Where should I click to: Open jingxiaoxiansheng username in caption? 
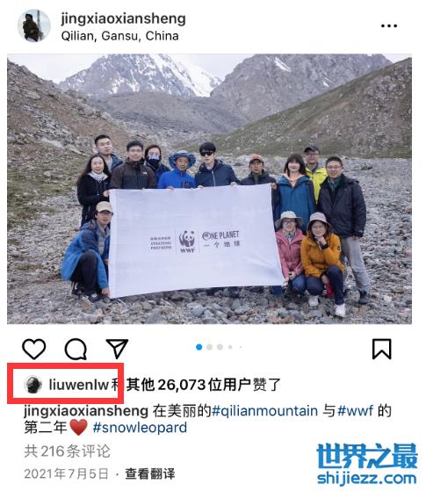[x=86, y=411]
